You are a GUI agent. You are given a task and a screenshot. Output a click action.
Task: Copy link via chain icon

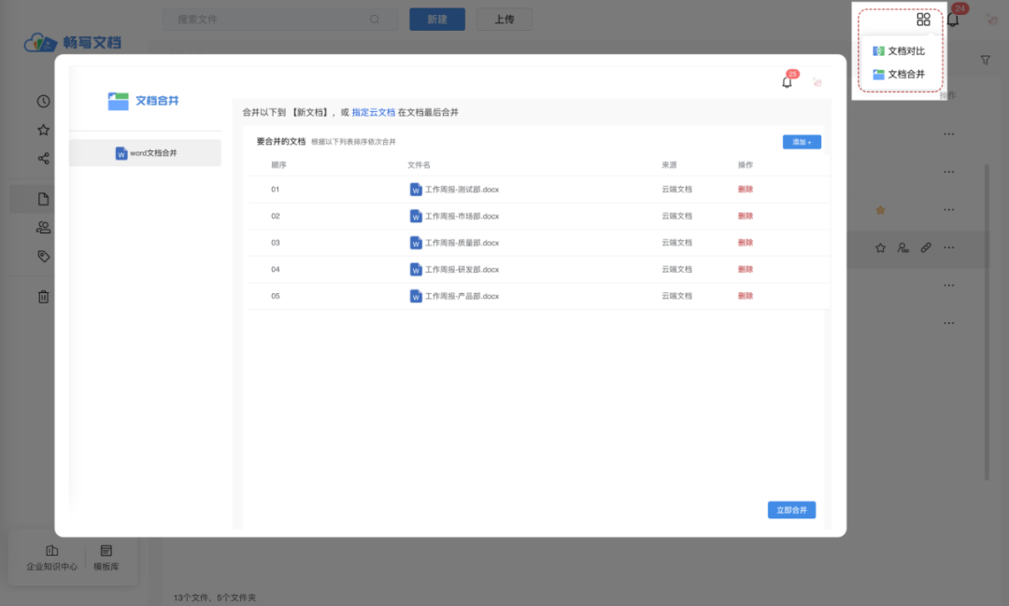tap(925, 247)
